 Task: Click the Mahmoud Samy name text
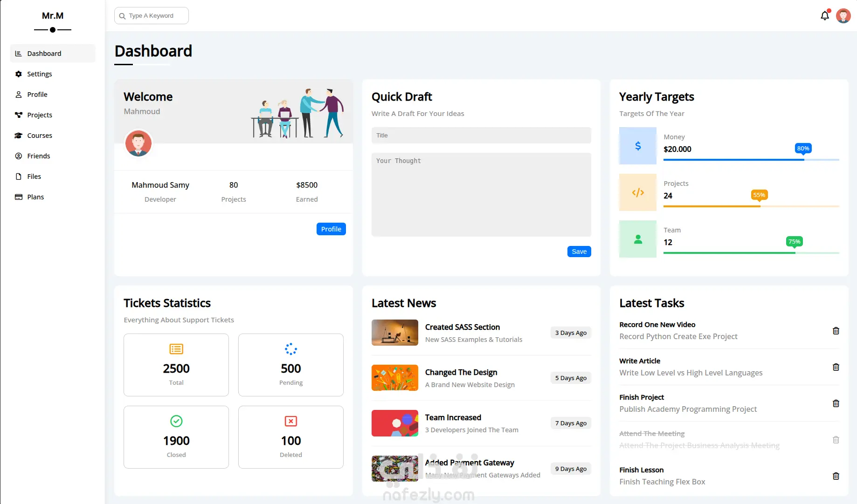click(x=160, y=185)
